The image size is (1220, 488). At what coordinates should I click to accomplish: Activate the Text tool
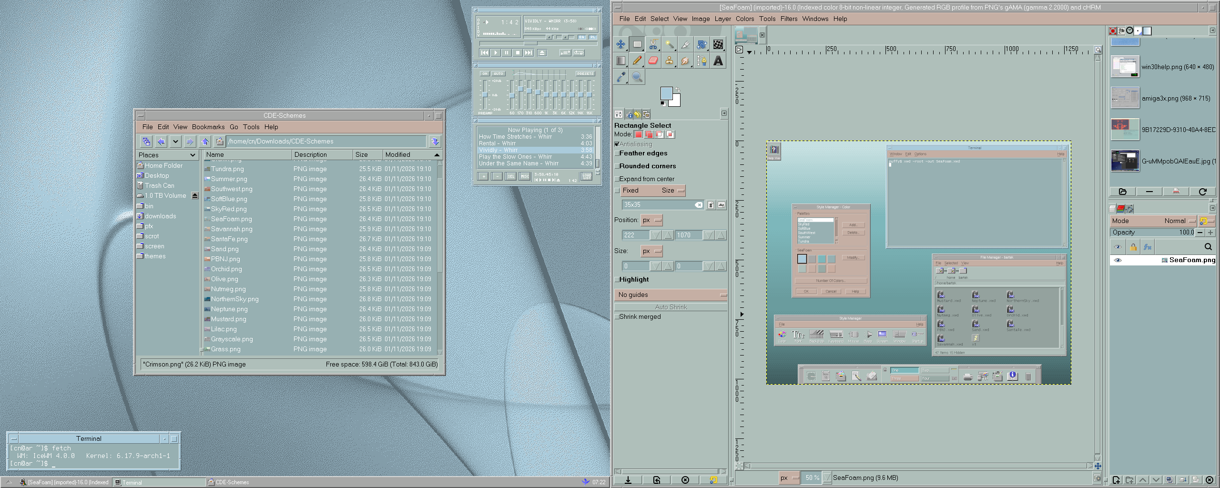point(718,61)
